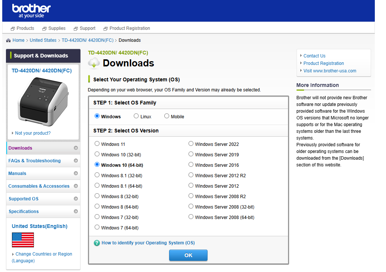
Task: Click the Home breadcrumb link
Action: click(x=19, y=40)
